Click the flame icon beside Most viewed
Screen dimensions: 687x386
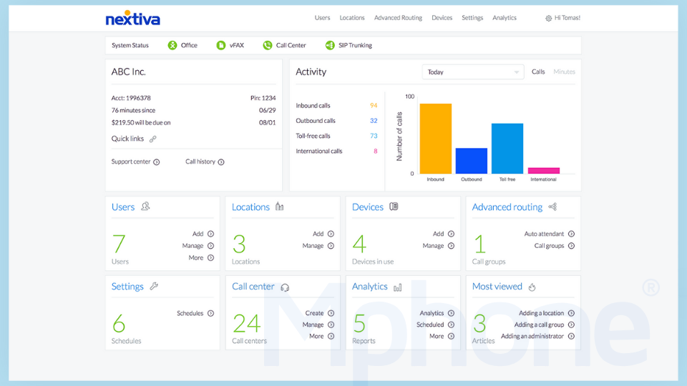pyautogui.click(x=532, y=287)
